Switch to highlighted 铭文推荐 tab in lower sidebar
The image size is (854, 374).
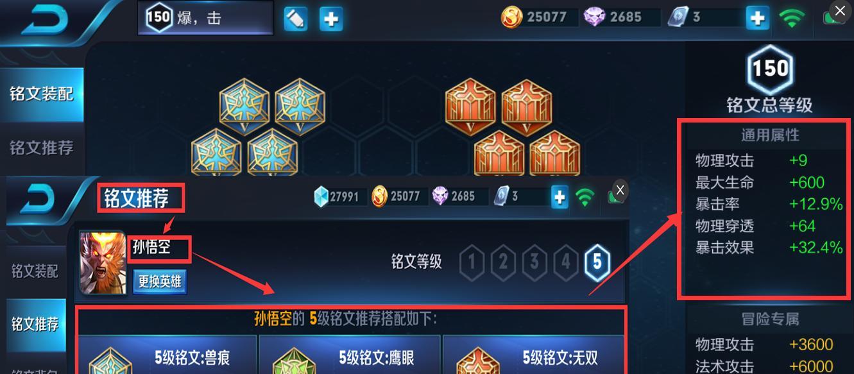pyautogui.click(x=35, y=324)
